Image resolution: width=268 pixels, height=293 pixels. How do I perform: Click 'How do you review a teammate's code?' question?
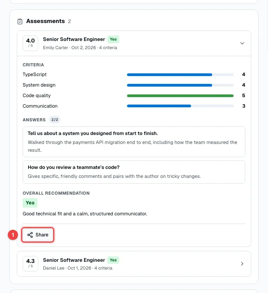click(73, 167)
